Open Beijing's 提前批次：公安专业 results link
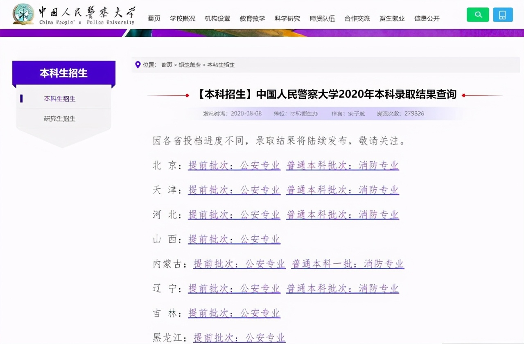This screenshot has width=524, height=344. [x=234, y=165]
